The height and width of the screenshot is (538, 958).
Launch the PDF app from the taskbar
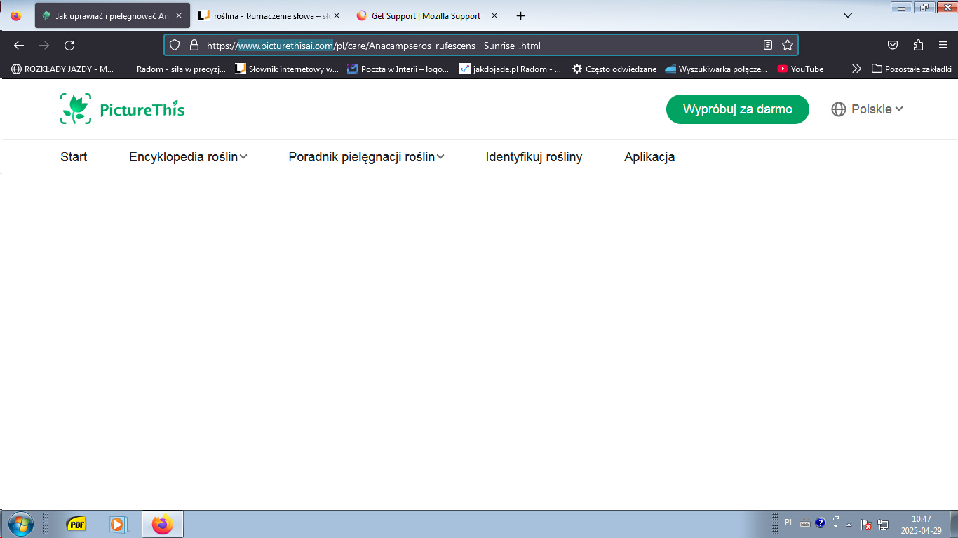[76, 524]
